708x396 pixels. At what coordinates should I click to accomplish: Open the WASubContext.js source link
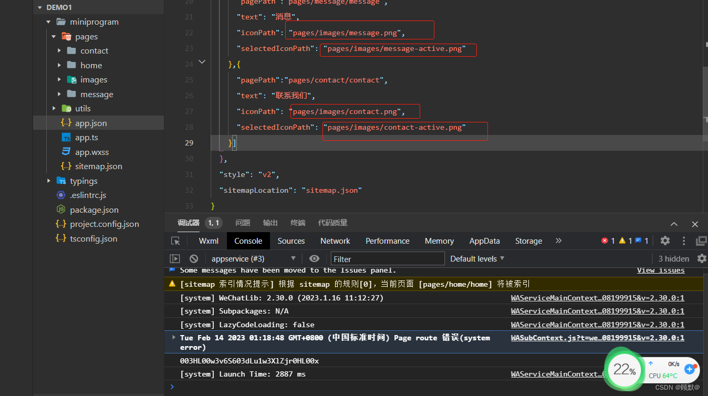coord(599,338)
